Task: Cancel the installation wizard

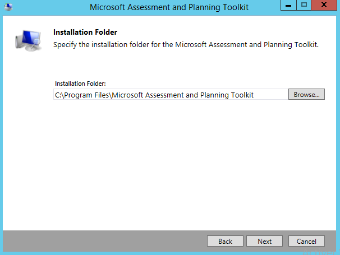Action: [306, 241]
